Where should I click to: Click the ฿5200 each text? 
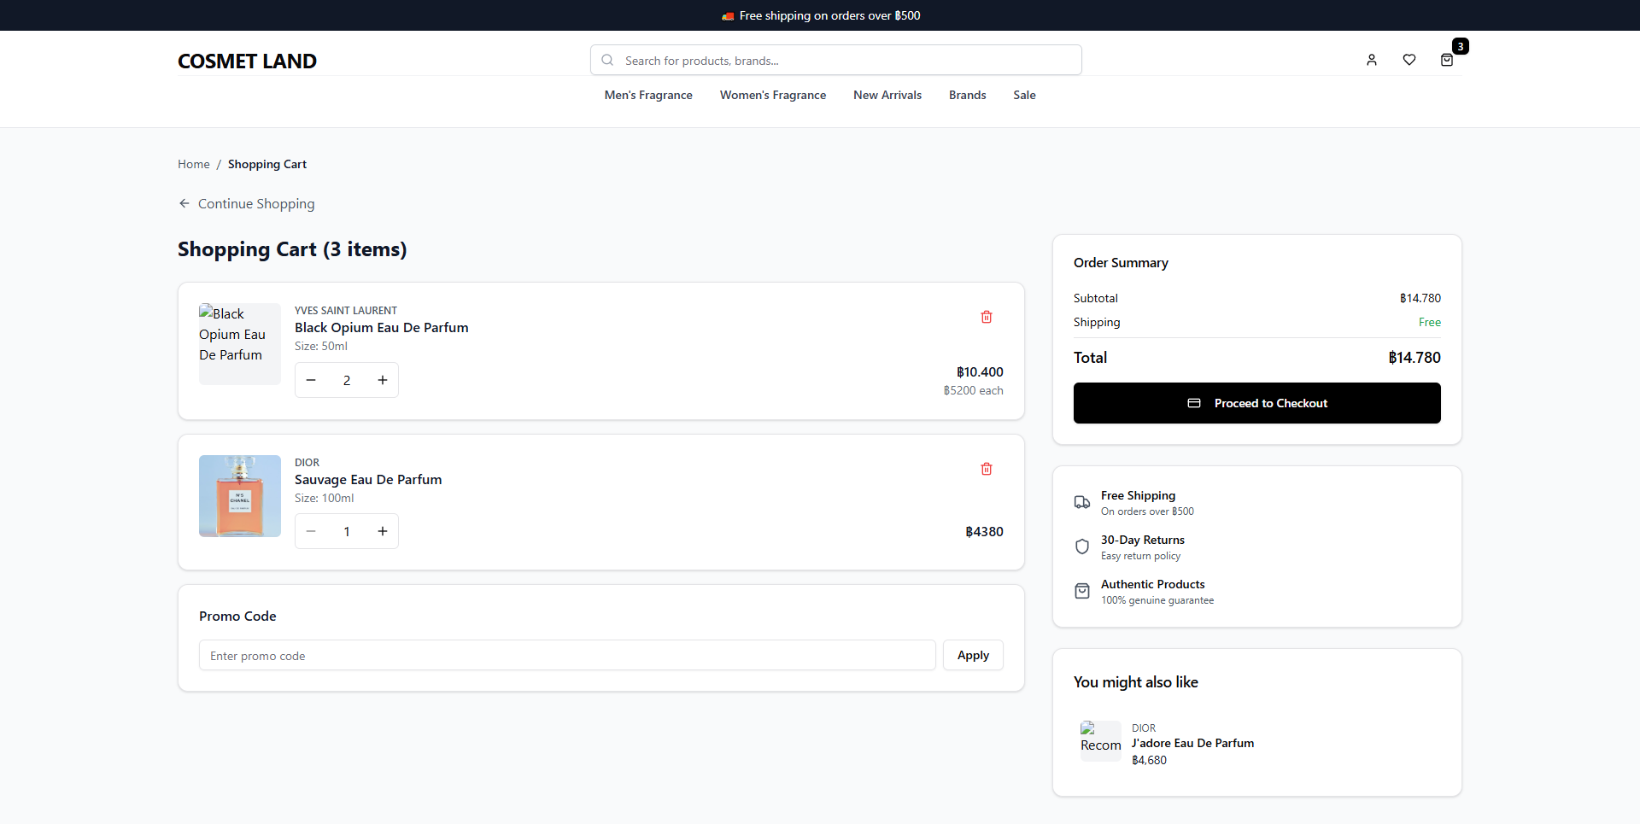pyautogui.click(x=973, y=390)
